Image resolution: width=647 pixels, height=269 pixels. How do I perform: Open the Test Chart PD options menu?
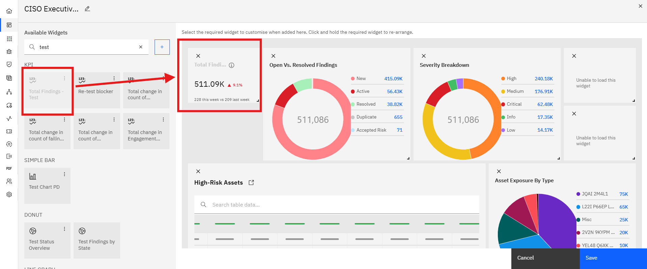pos(64,174)
